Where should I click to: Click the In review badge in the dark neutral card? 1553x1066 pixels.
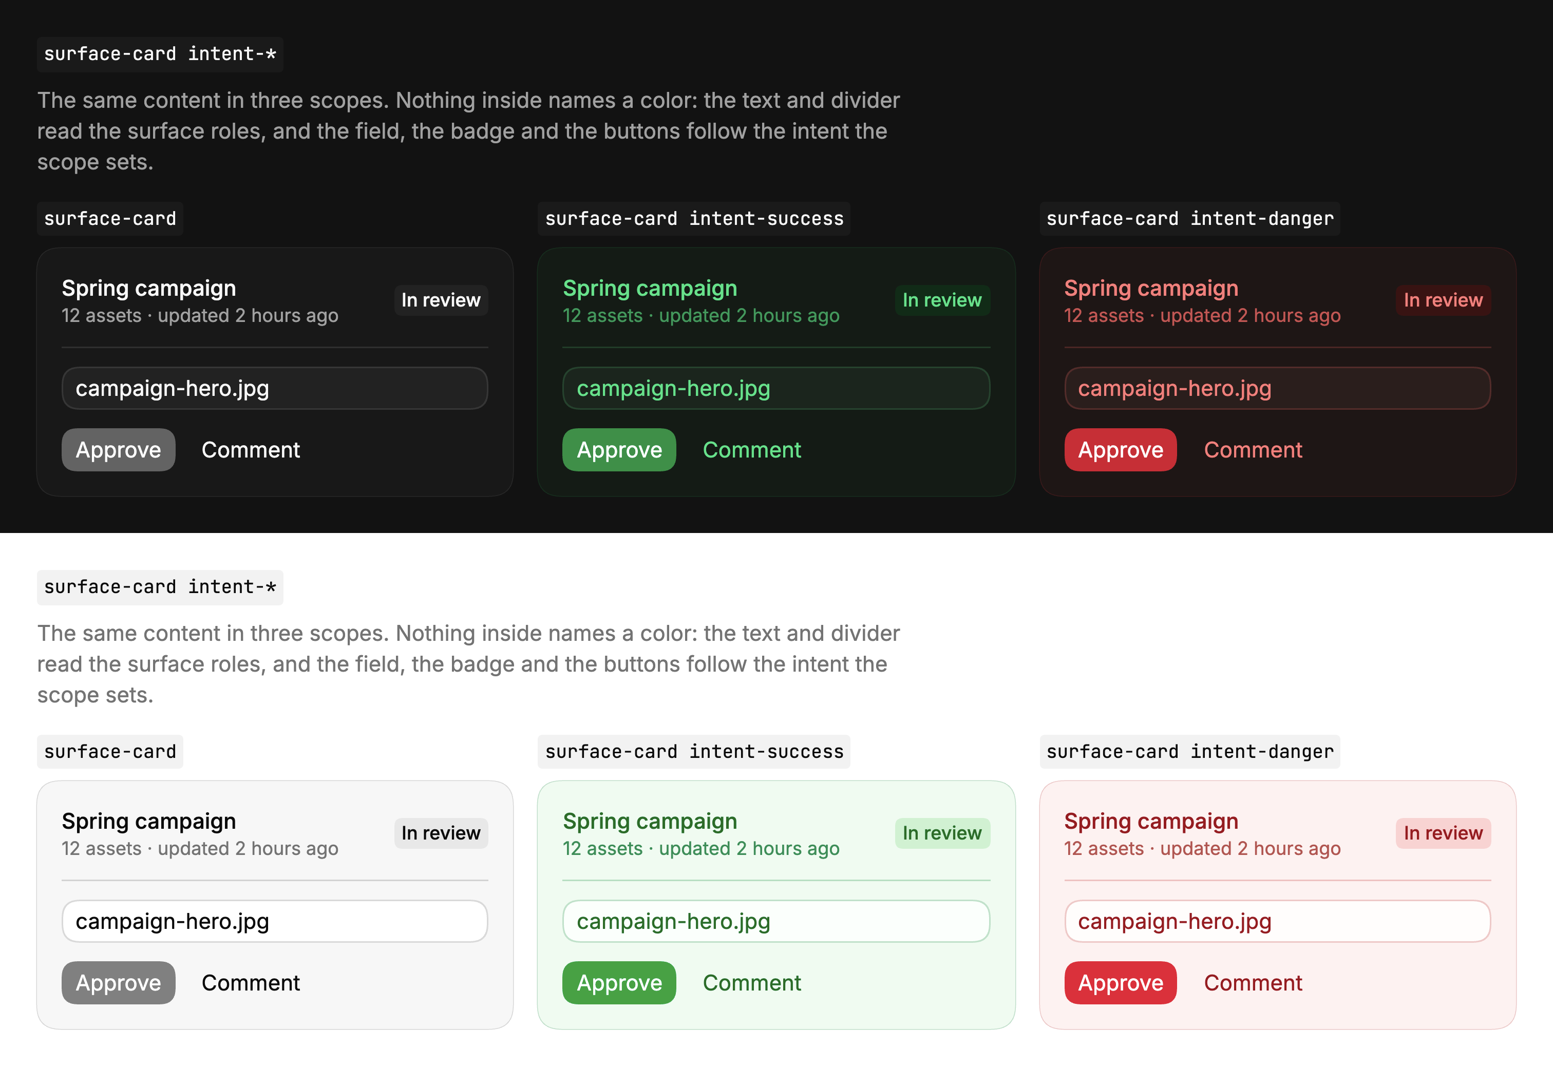tap(441, 300)
